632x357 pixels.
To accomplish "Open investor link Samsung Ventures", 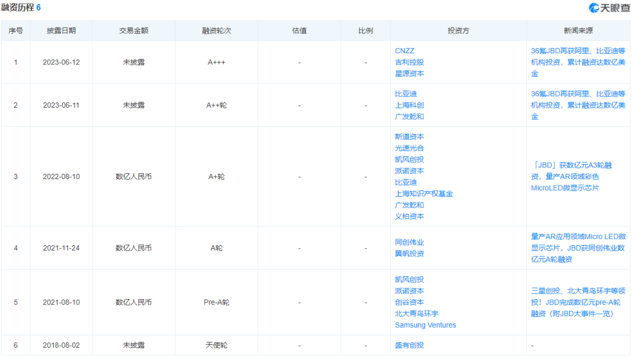I will [x=425, y=325].
